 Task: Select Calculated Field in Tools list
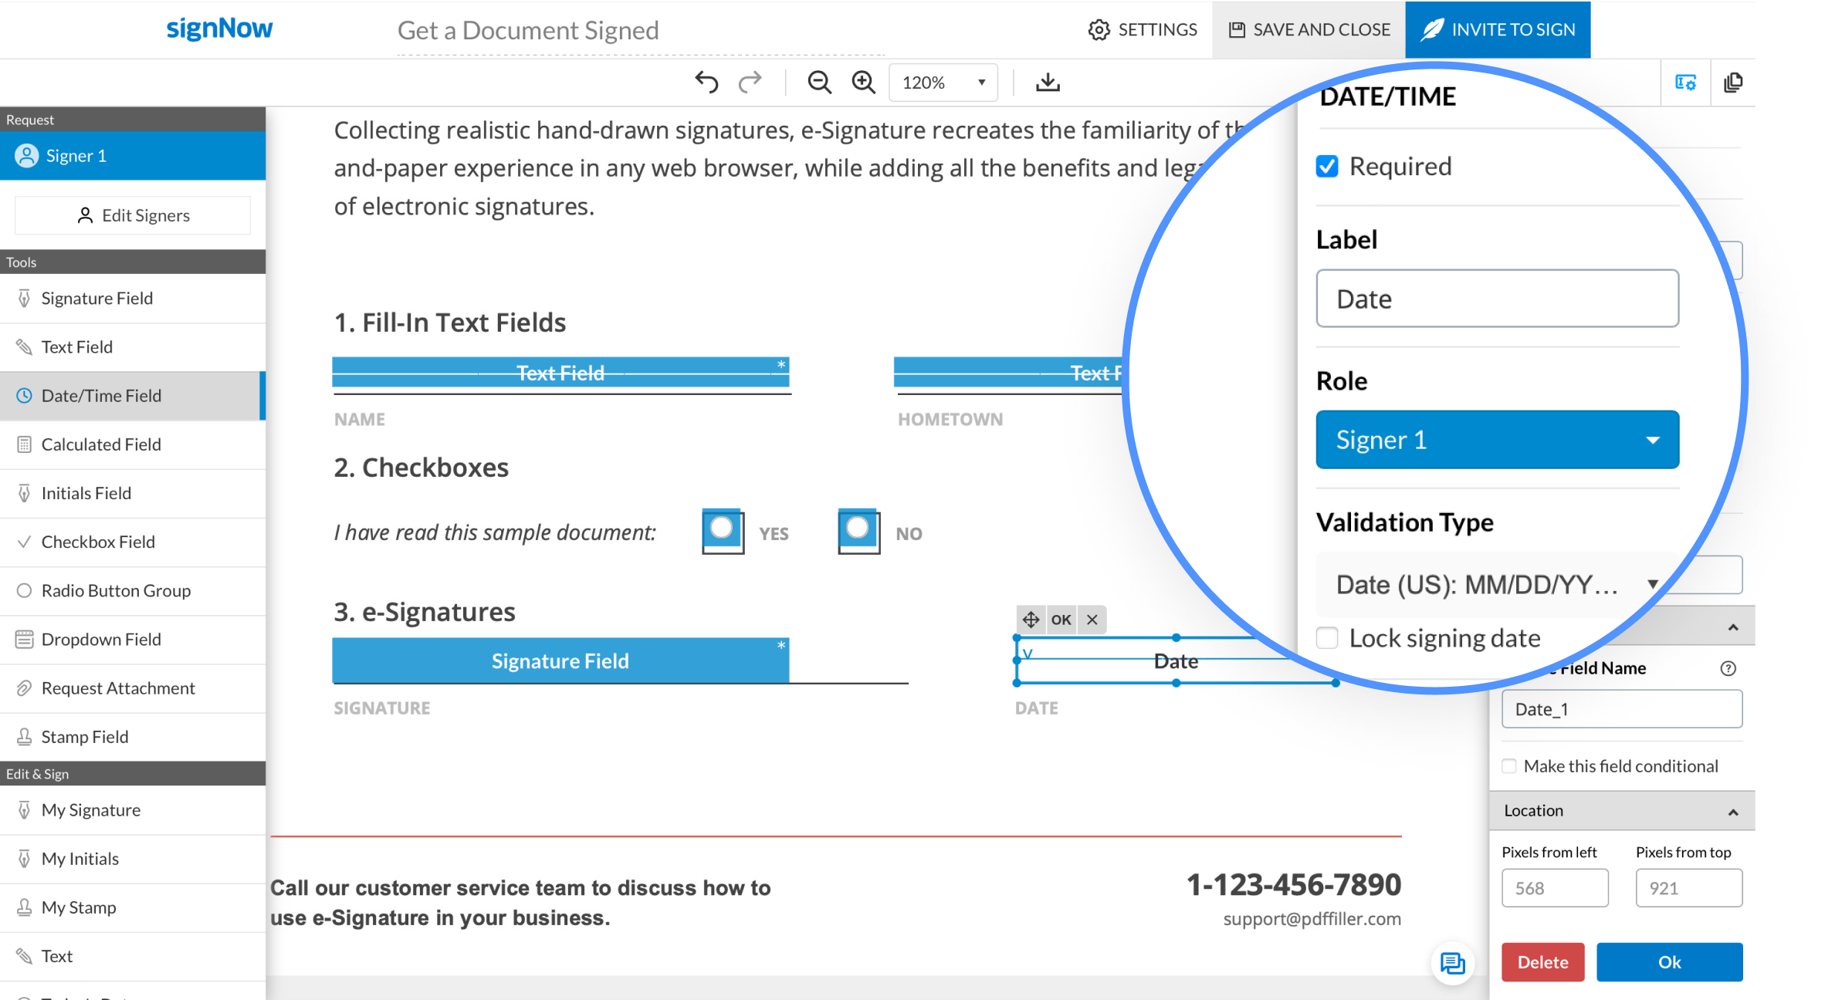(101, 444)
